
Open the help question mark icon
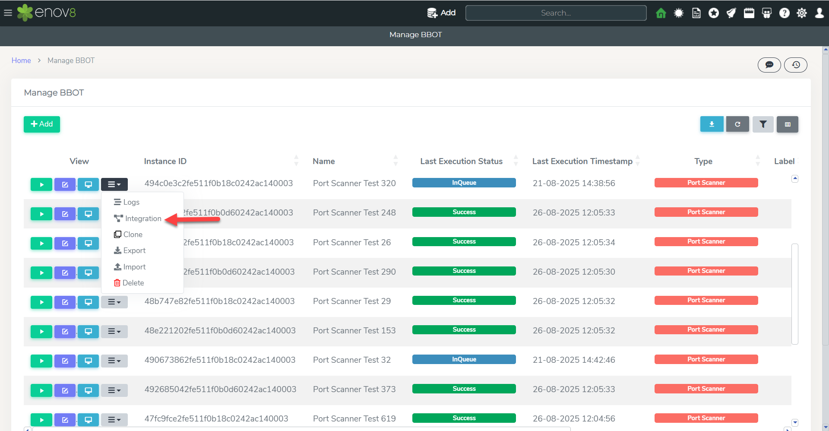click(784, 13)
